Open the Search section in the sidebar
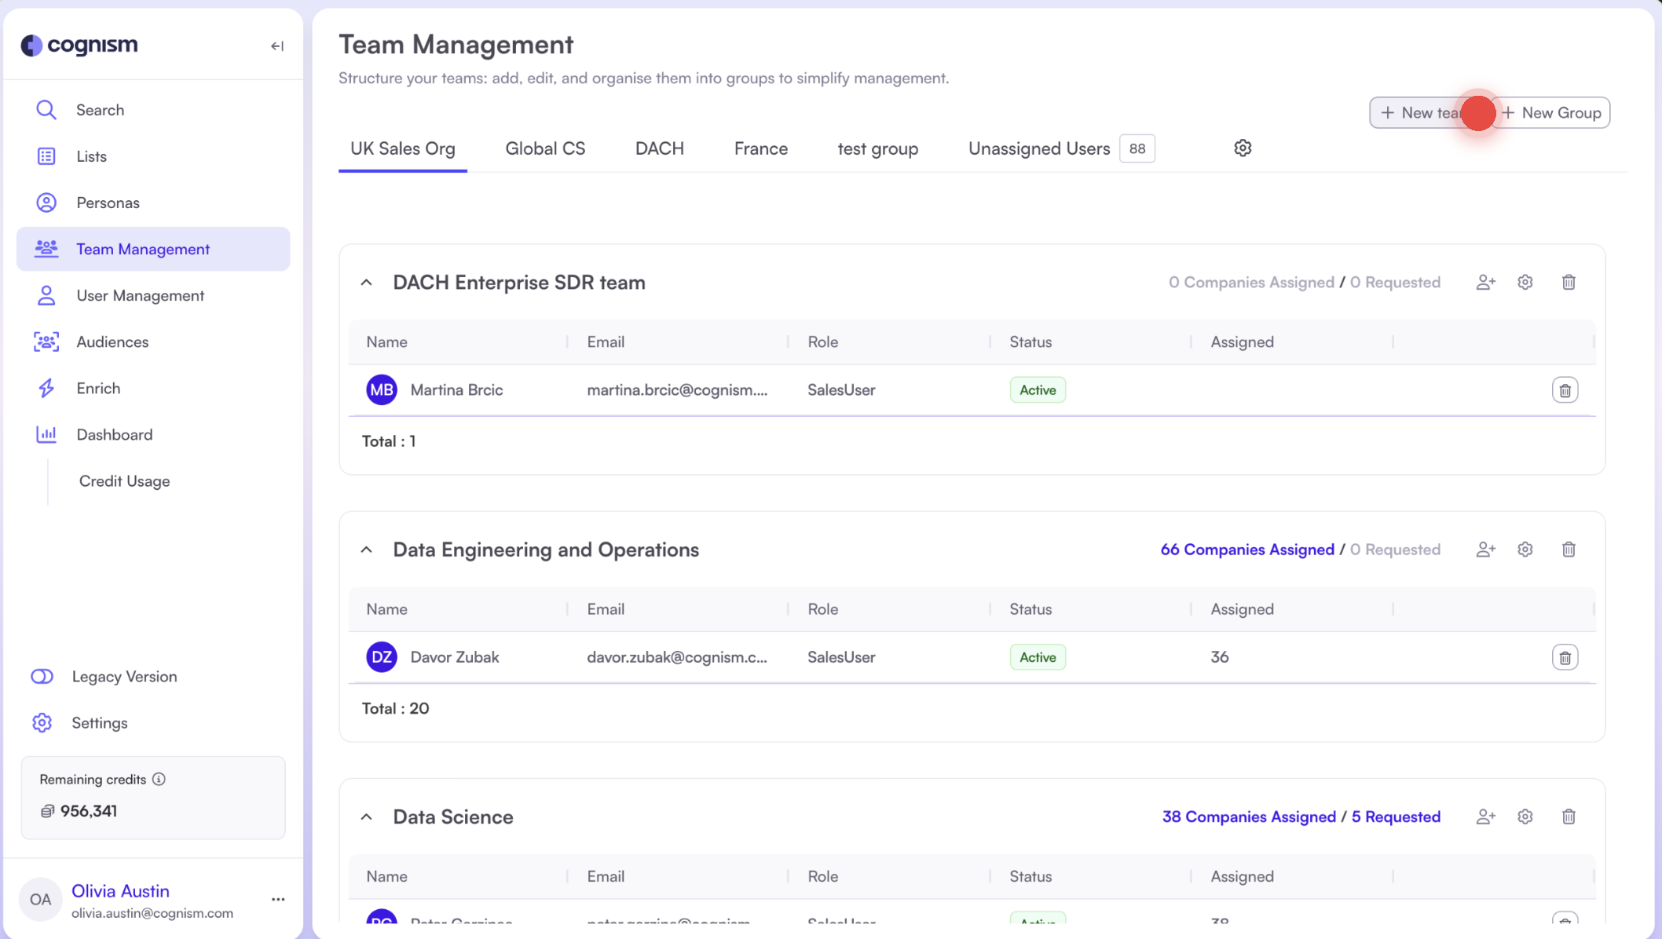The width and height of the screenshot is (1662, 939). 99,109
